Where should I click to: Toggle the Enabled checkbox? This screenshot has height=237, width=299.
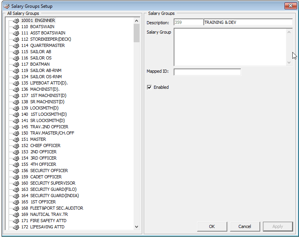[149, 87]
